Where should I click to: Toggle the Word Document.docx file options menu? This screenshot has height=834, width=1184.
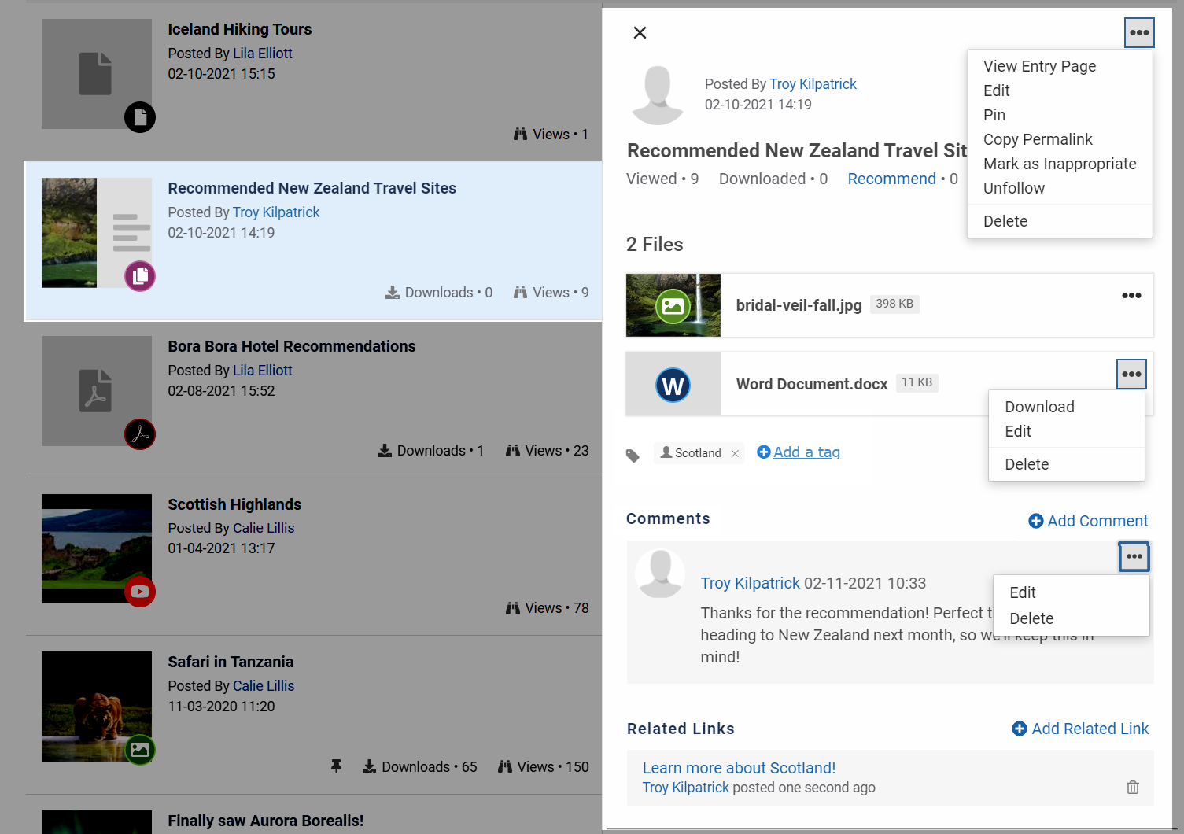(1131, 375)
